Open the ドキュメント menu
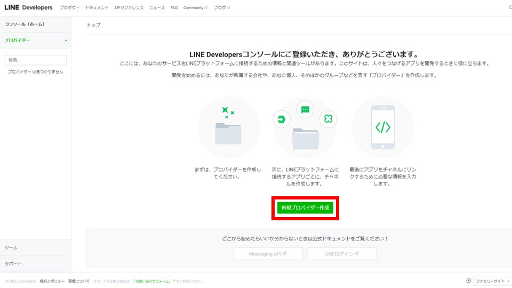The image size is (512, 288). tap(97, 7)
